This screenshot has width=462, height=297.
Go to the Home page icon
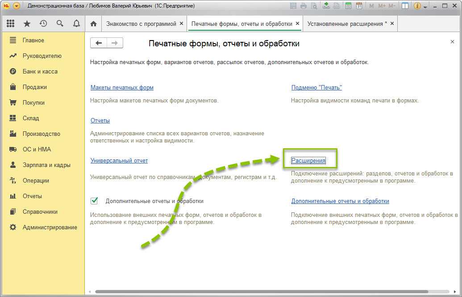click(93, 24)
